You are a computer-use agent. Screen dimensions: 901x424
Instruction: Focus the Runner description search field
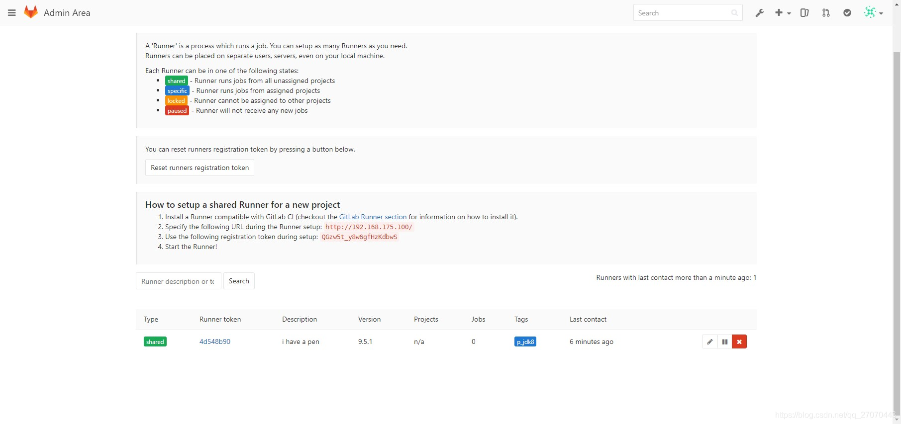[x=178, y=281]
